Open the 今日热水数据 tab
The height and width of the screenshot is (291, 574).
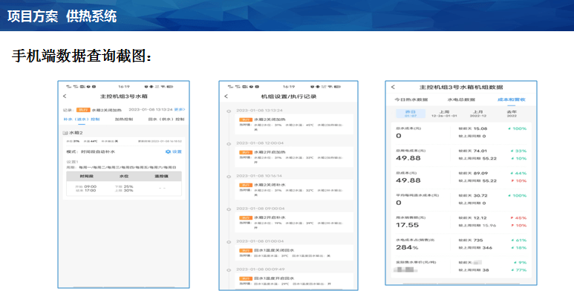pos(411,99)
